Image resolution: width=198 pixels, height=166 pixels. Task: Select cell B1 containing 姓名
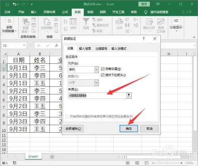point(40,60)
